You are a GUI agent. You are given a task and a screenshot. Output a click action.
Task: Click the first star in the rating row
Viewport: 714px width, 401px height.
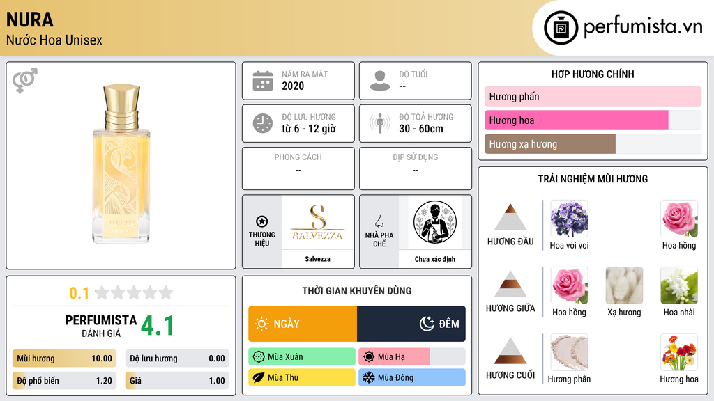tap(102, 292)
